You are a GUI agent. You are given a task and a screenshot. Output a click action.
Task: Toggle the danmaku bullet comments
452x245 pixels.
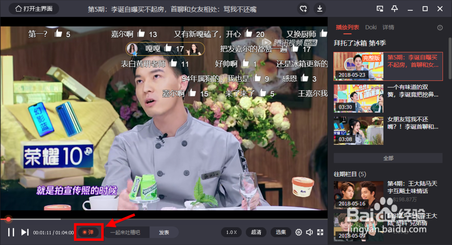point(88,232)
